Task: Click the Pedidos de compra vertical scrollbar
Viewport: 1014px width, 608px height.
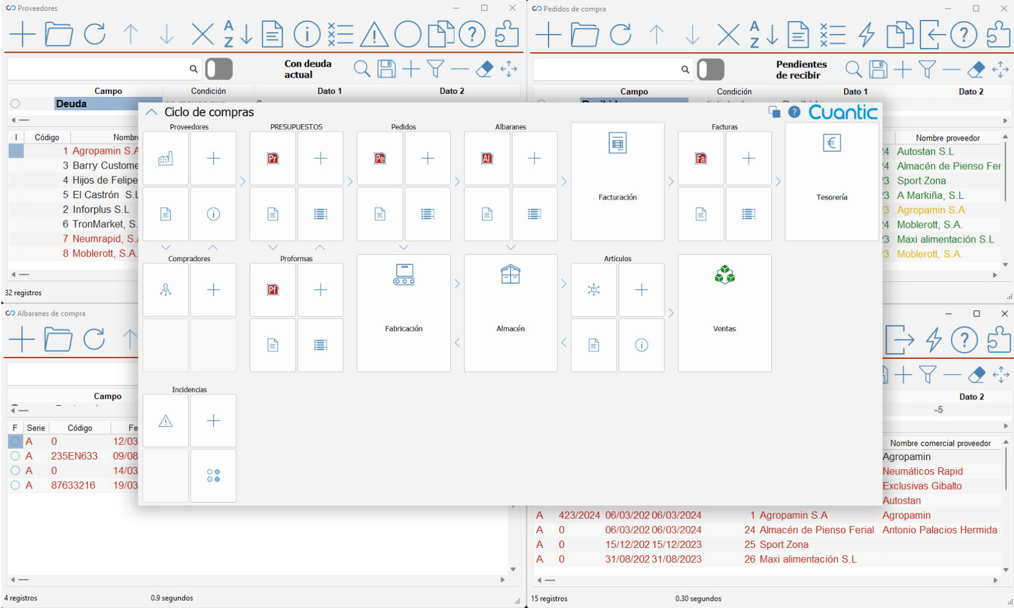Action: (1006, 200)
